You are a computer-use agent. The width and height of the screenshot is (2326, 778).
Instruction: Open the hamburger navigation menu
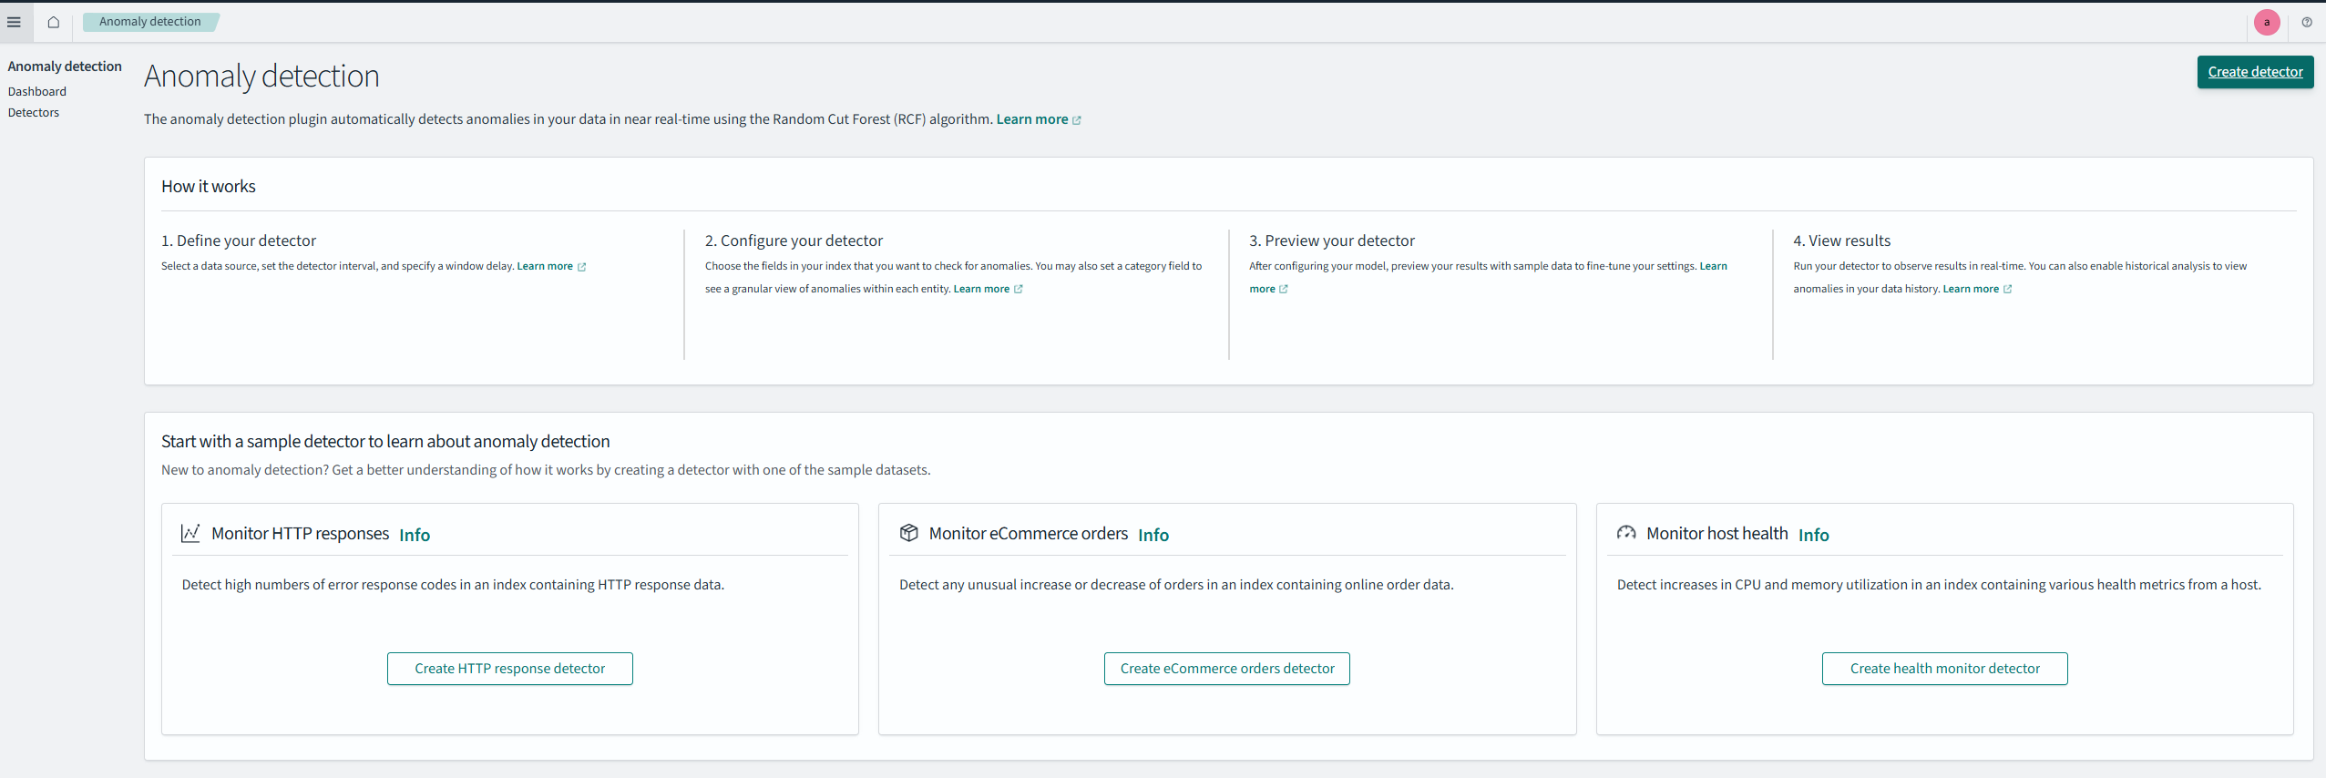click(14, 22)
